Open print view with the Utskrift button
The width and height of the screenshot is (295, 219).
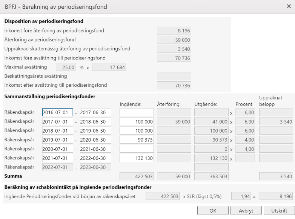pyautogui.click(x=279, y=211)
